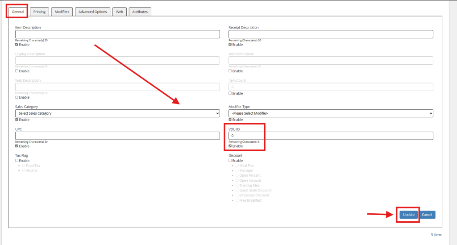Click the General tab

pyautogui.click(x=18, y=12)
